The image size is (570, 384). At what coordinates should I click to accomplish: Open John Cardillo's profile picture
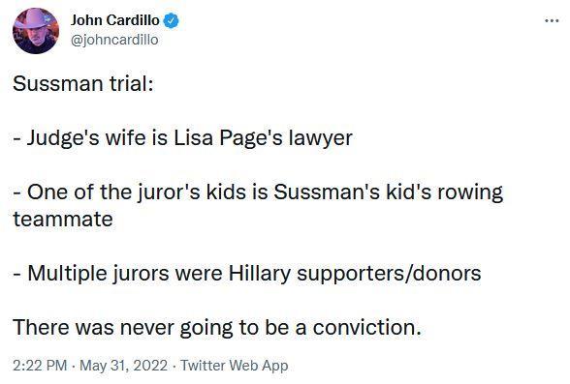(36, 31)
